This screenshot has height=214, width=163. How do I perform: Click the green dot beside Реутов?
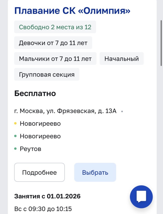[15, 149]
